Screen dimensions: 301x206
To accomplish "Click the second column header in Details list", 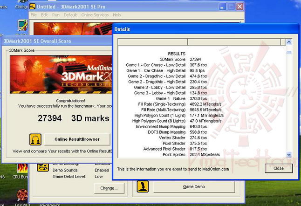I will tap(234, 42).
